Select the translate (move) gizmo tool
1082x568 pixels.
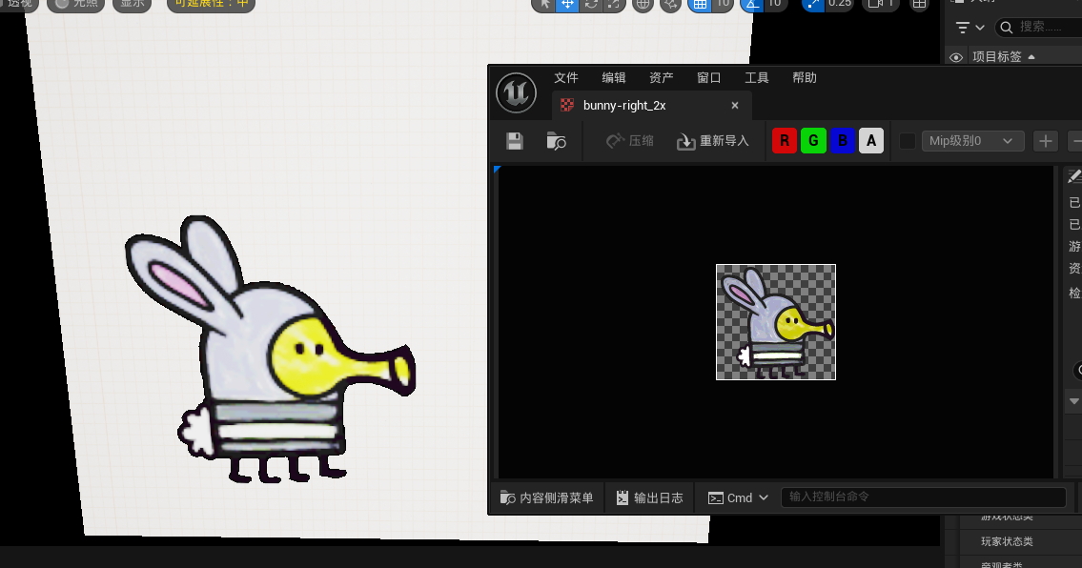click(567, 4)
